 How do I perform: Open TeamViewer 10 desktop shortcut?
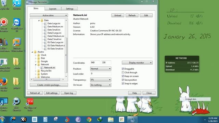coord(17,25)
